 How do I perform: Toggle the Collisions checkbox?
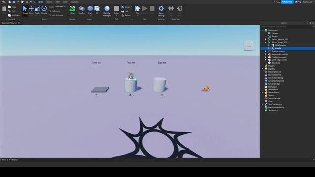click(x=50, y=11)
